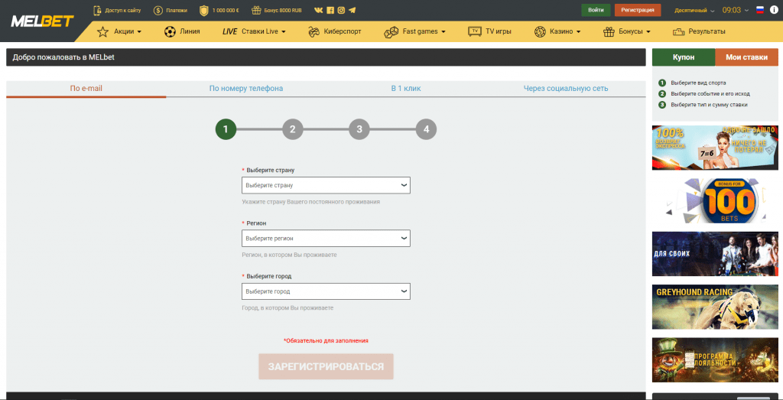Open the 09:03 time zone dropdown
Image resolution: width=783 pixels, height=400 pixels.
[736, 10]
